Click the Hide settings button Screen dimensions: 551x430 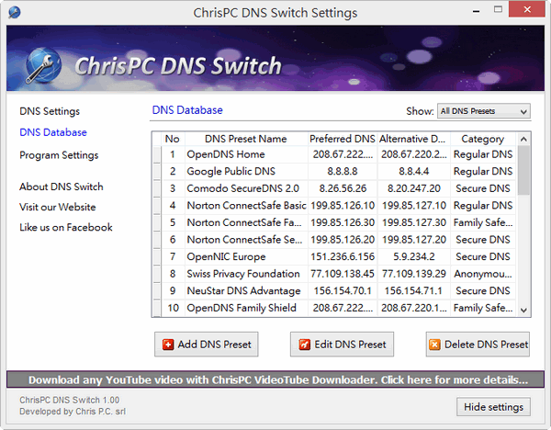click(493, 407)
